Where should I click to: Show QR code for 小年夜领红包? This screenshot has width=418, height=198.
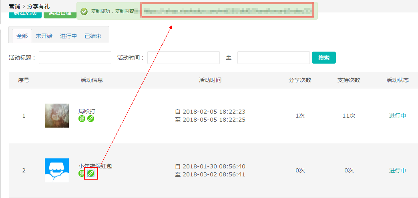click(82, 174)
